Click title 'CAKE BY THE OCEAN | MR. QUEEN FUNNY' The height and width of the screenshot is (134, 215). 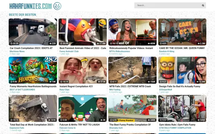182,48
